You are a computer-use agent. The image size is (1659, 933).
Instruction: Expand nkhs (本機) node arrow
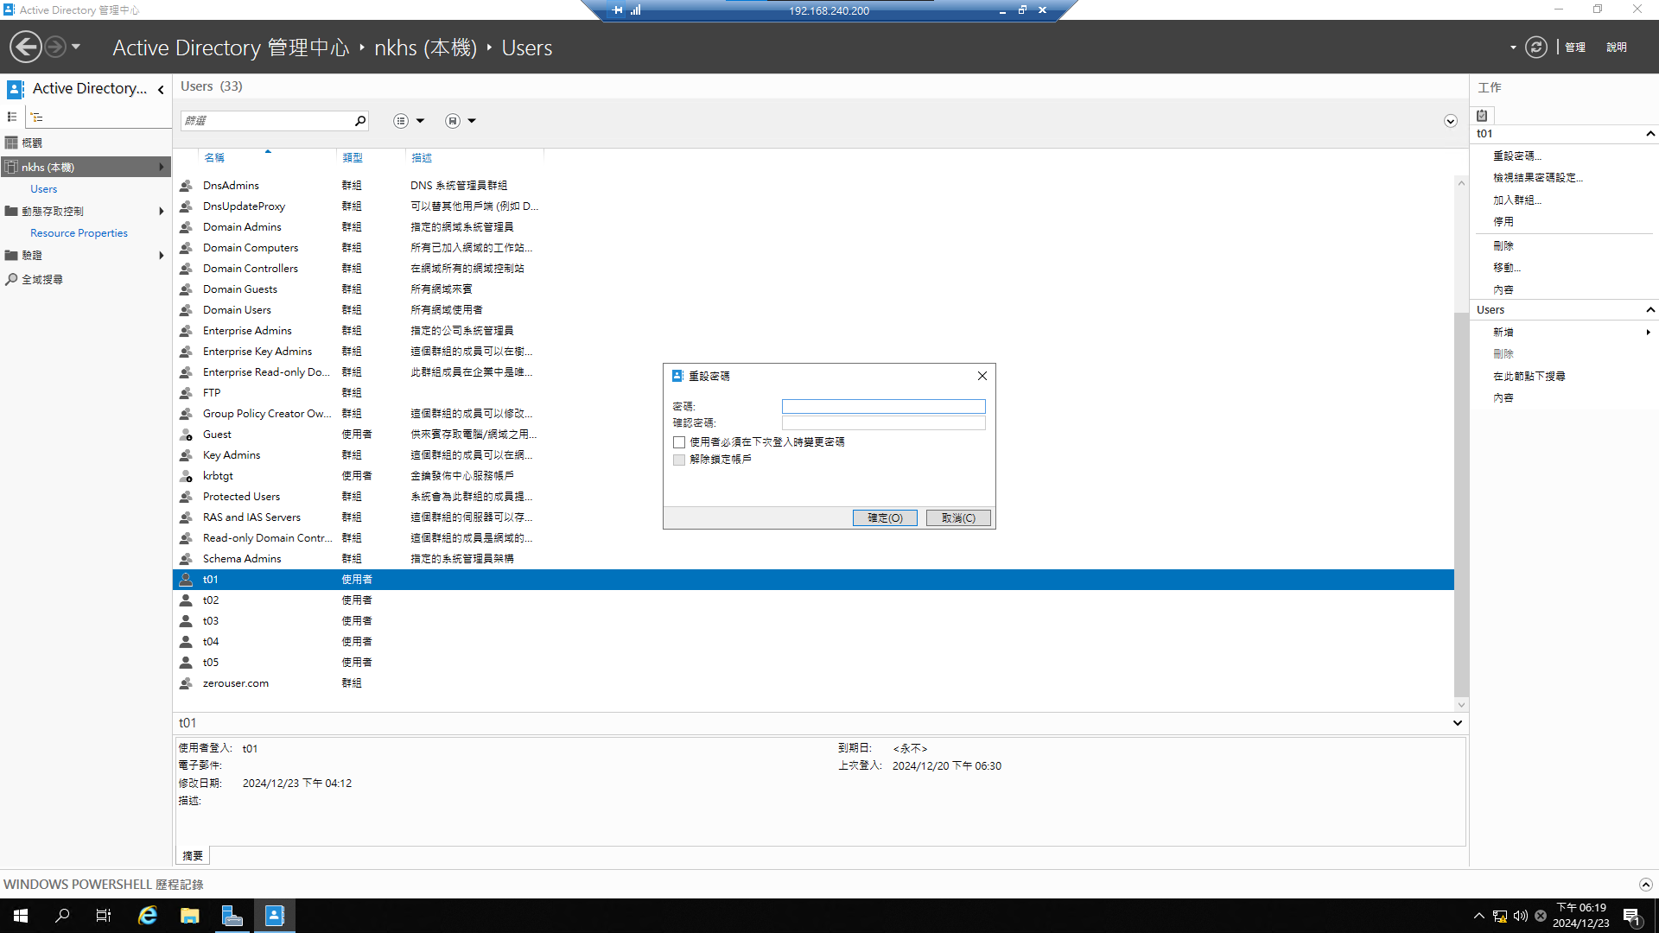pyautogui.click(x=161, y=168)
